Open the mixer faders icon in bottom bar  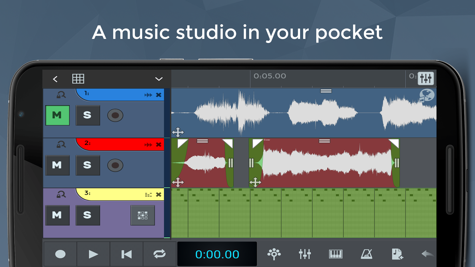click(305, 254)
